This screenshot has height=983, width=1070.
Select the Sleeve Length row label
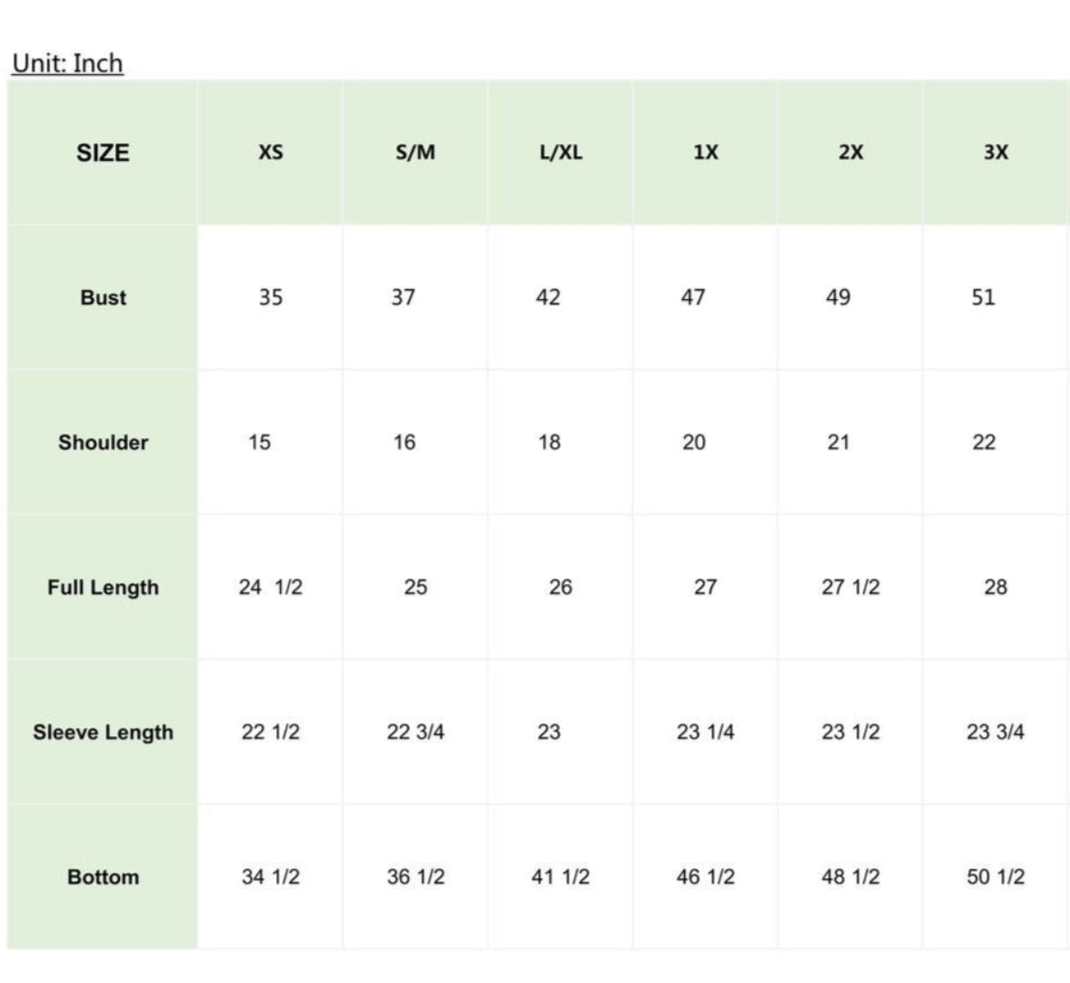[103, 732]
